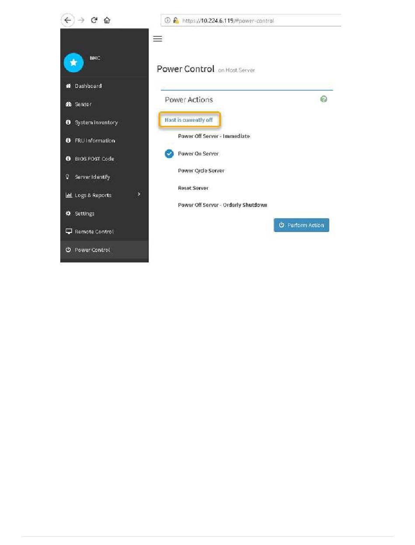
Task: Choose Power Cycle Server option
Action: [201, 171]
